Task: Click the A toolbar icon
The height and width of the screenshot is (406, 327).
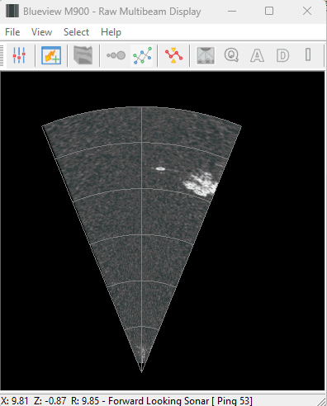Action: pyautogui.click(x=257, y=55)
